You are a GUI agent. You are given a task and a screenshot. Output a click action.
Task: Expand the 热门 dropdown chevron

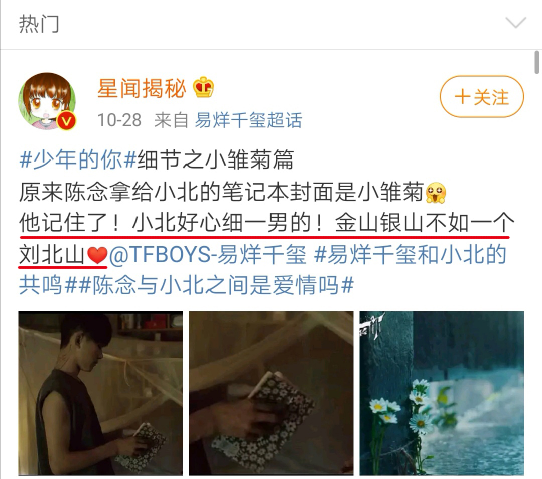click(516, 23)
